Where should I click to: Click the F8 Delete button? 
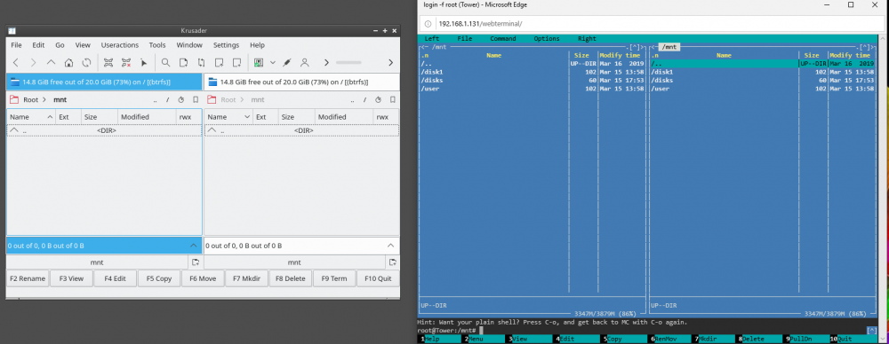[x=291, y=278]
